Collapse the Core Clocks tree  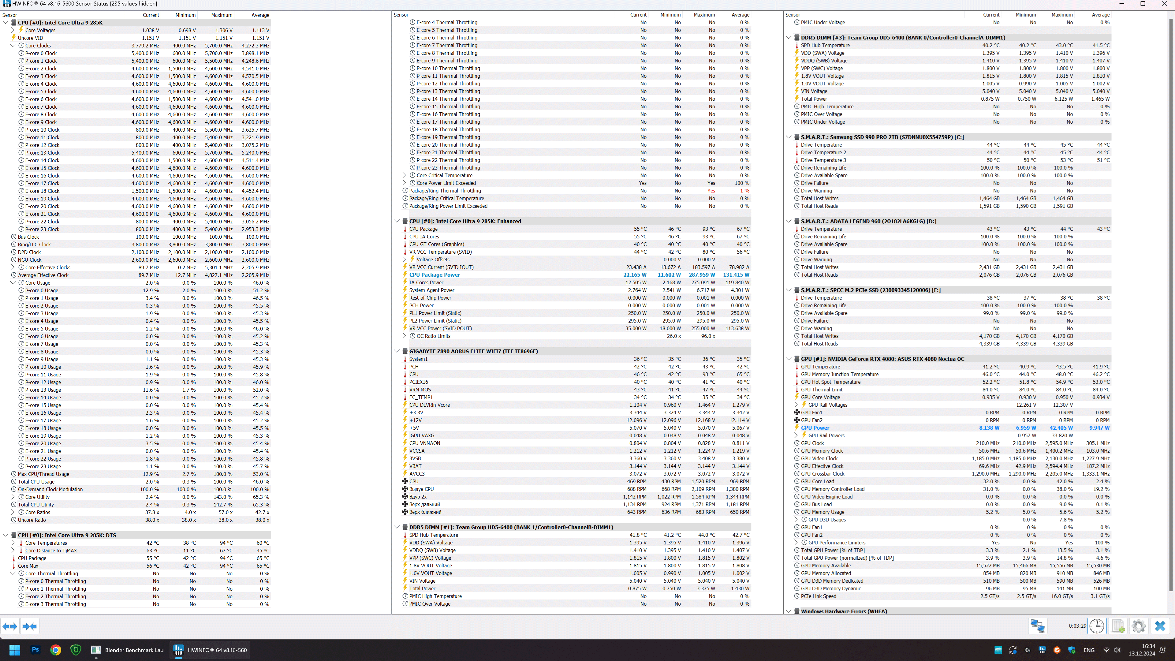(13, 46)
